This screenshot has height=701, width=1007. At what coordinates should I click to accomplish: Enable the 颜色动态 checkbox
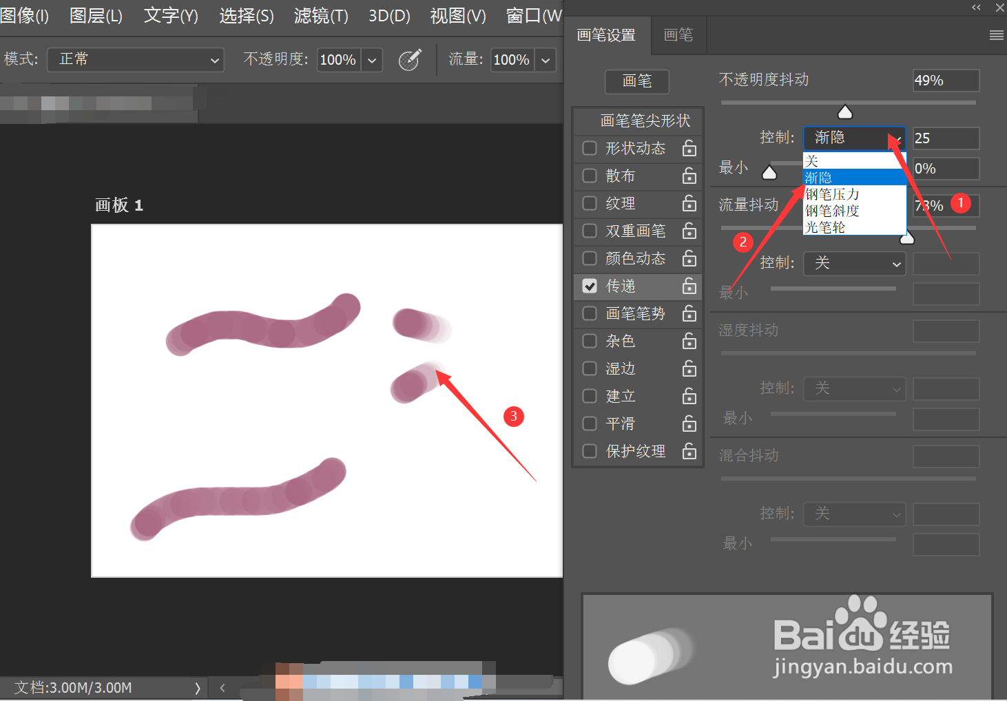point(590,258)
